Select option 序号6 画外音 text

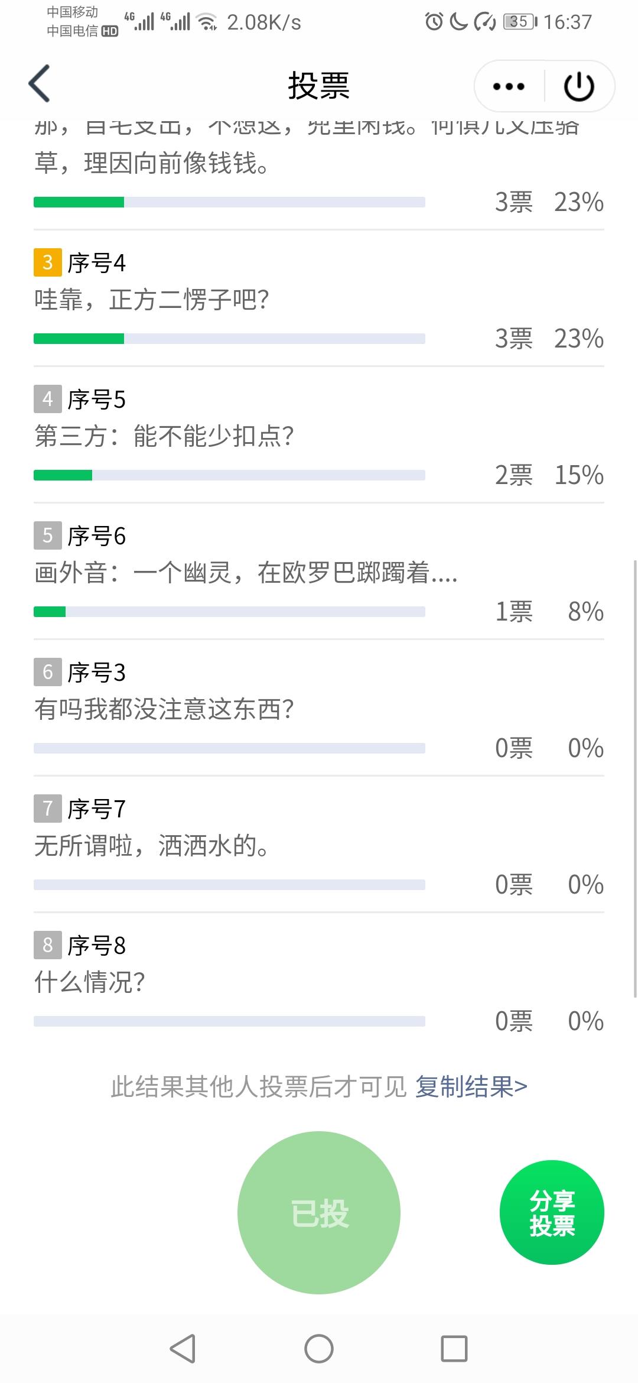(246, 573)
